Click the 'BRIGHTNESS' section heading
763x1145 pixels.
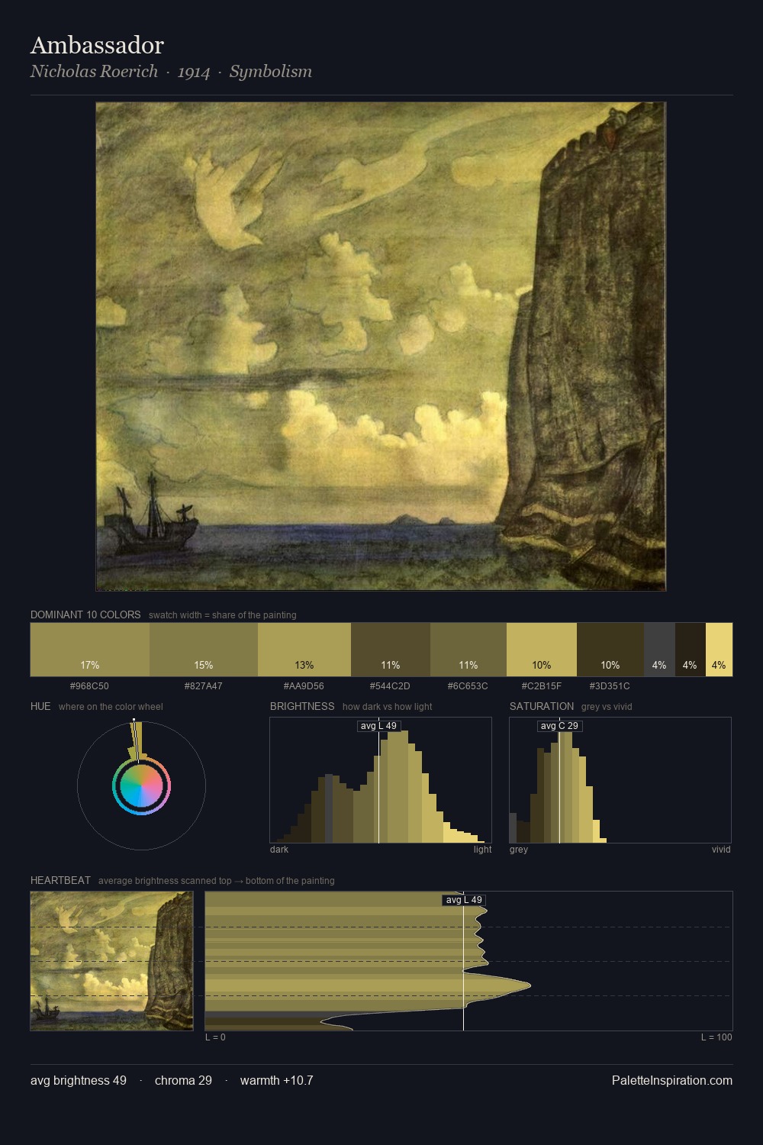302,706
